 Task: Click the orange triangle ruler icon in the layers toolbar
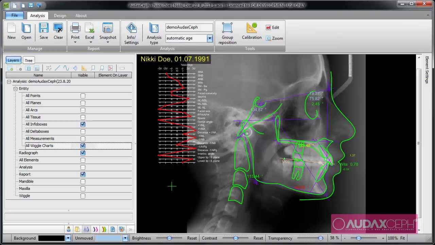point(84,68)
